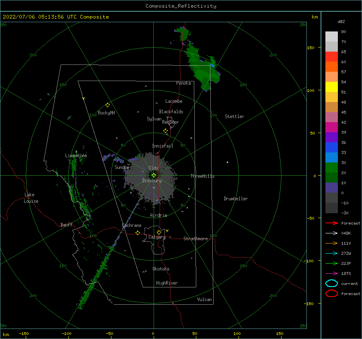This screenshot has width=362, height=339.
Task: Click the Drumheller label
Action: pos(236,199)
